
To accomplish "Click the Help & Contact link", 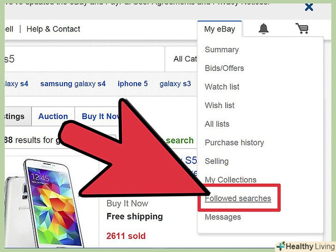I will click(x=53, y=29).
